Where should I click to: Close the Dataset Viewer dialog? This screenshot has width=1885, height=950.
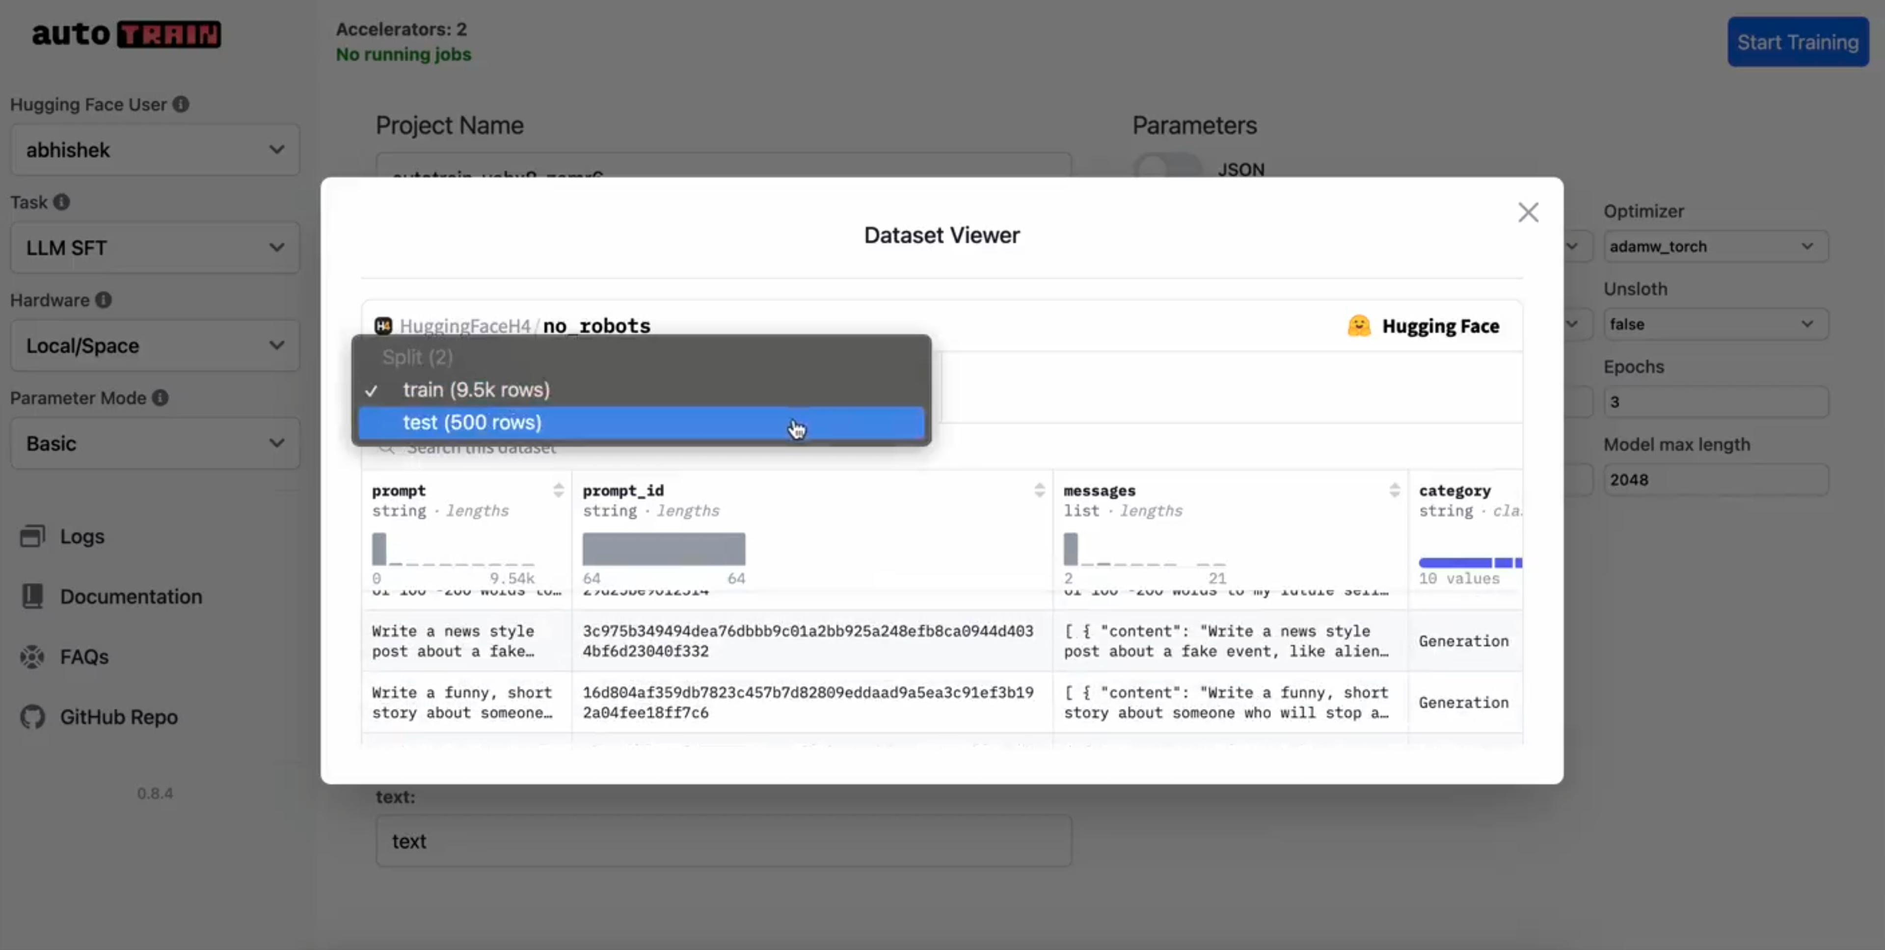coord(1527,213)
